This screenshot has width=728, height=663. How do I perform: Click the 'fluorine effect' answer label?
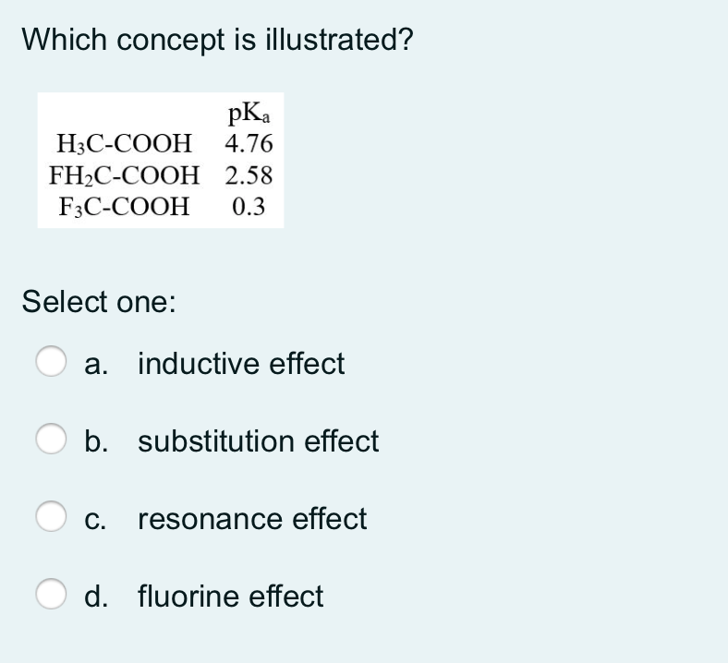230,596
